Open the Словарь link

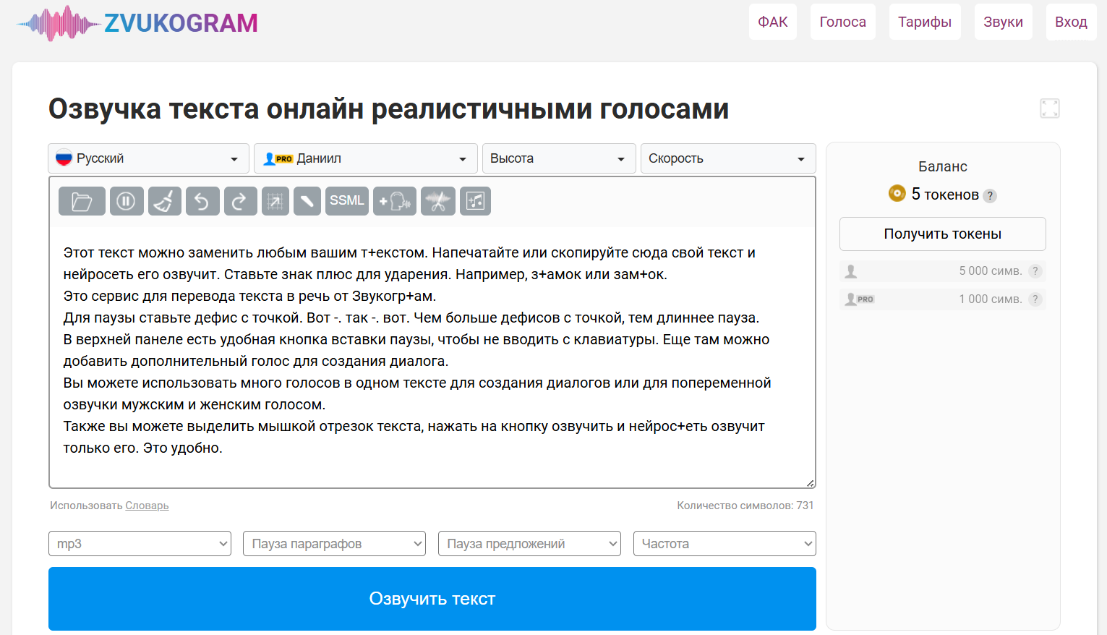pyautogui.click(x=147, y=505)
